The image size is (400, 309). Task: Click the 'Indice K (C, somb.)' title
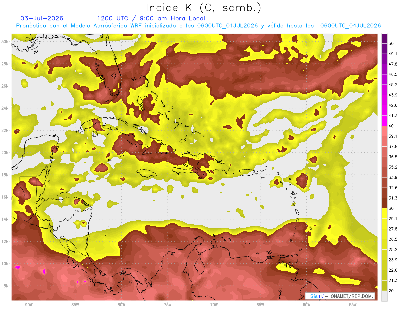(204, 7)
